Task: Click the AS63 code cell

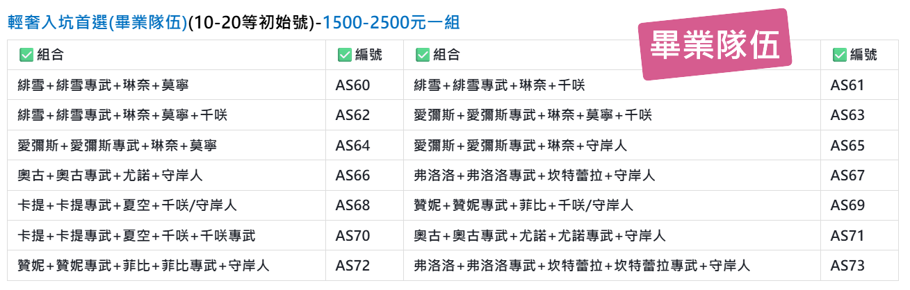Action: (x=861, y=115)
